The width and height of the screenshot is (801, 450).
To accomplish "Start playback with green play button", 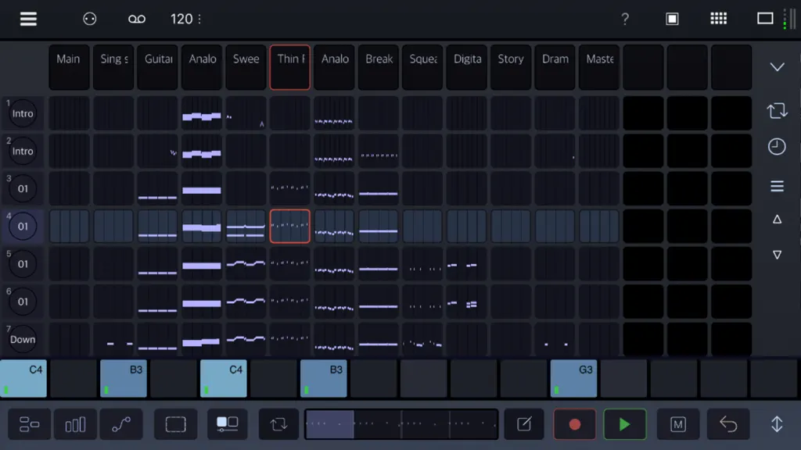I will point(624,424).
